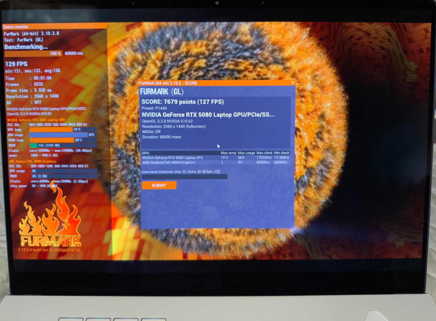
Task: Click the Username input field
Action: [x=184, y=177]
